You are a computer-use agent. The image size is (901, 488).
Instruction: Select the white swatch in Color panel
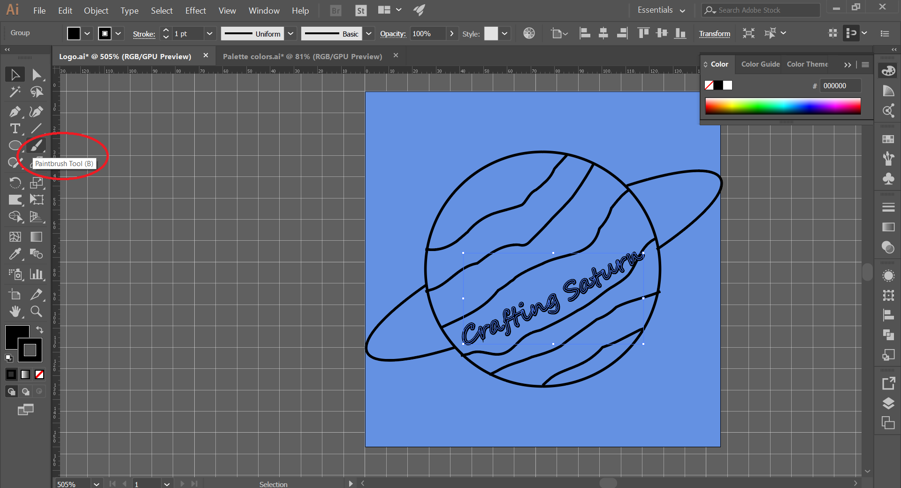[727, 85]
